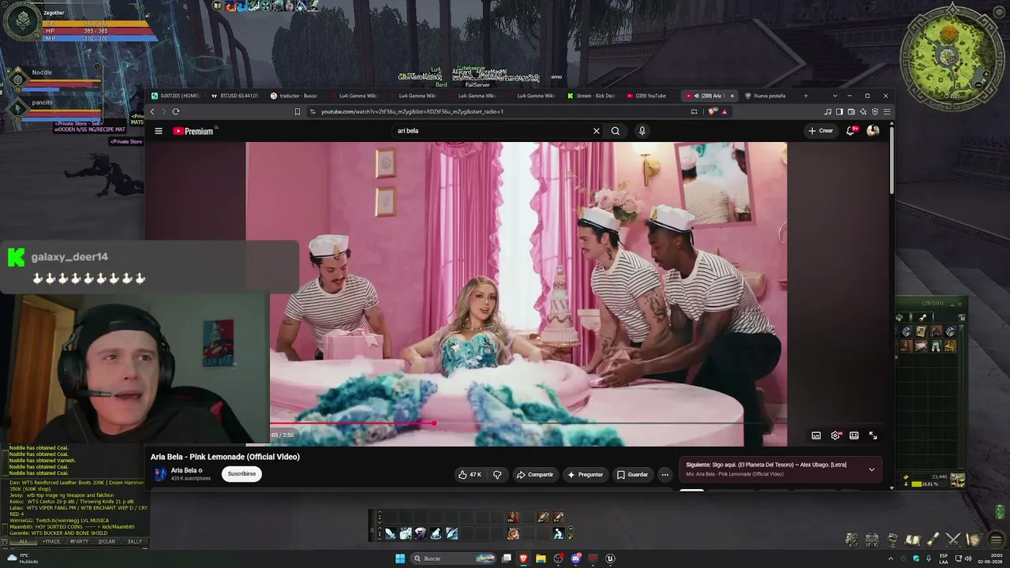Share the video with Compartir
Screen dimensions: 1010x568
(535, 474)
